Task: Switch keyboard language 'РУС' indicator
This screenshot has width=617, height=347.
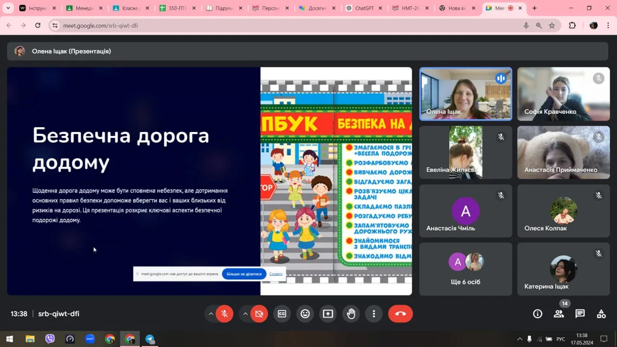Action: tap(561, 339)
